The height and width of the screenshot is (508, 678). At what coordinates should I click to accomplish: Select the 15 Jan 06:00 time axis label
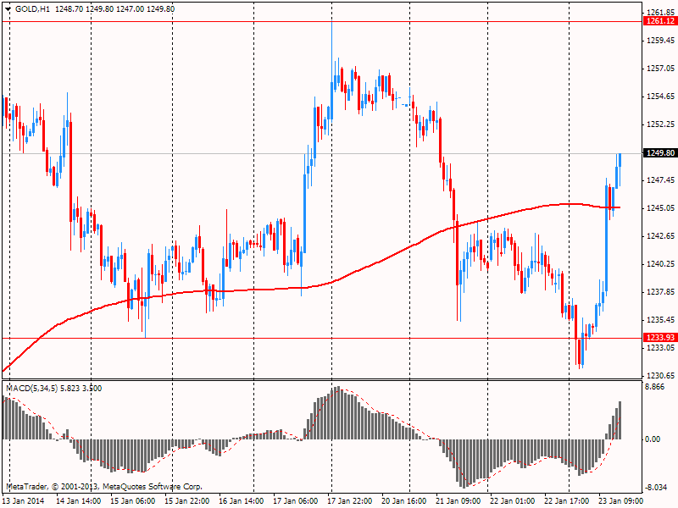[x=133, y=501]
